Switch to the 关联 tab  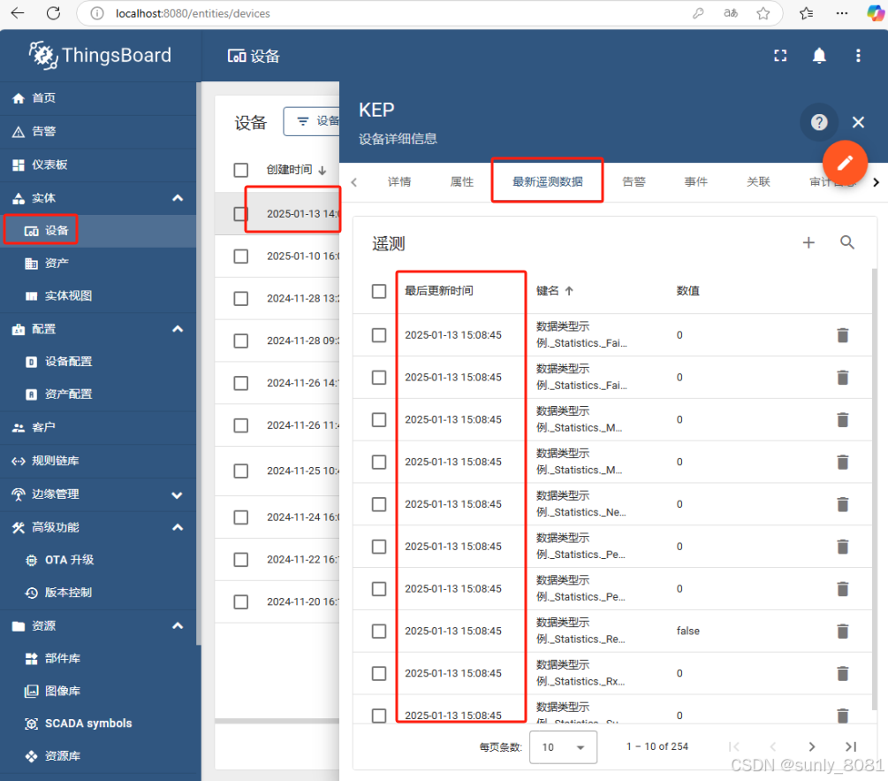point(758,182)
